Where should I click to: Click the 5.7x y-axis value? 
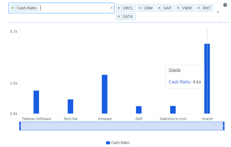pos(14,32)
